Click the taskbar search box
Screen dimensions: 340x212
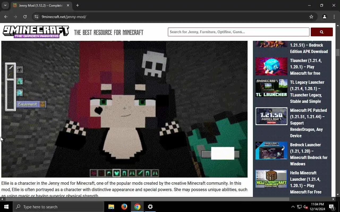58,207
